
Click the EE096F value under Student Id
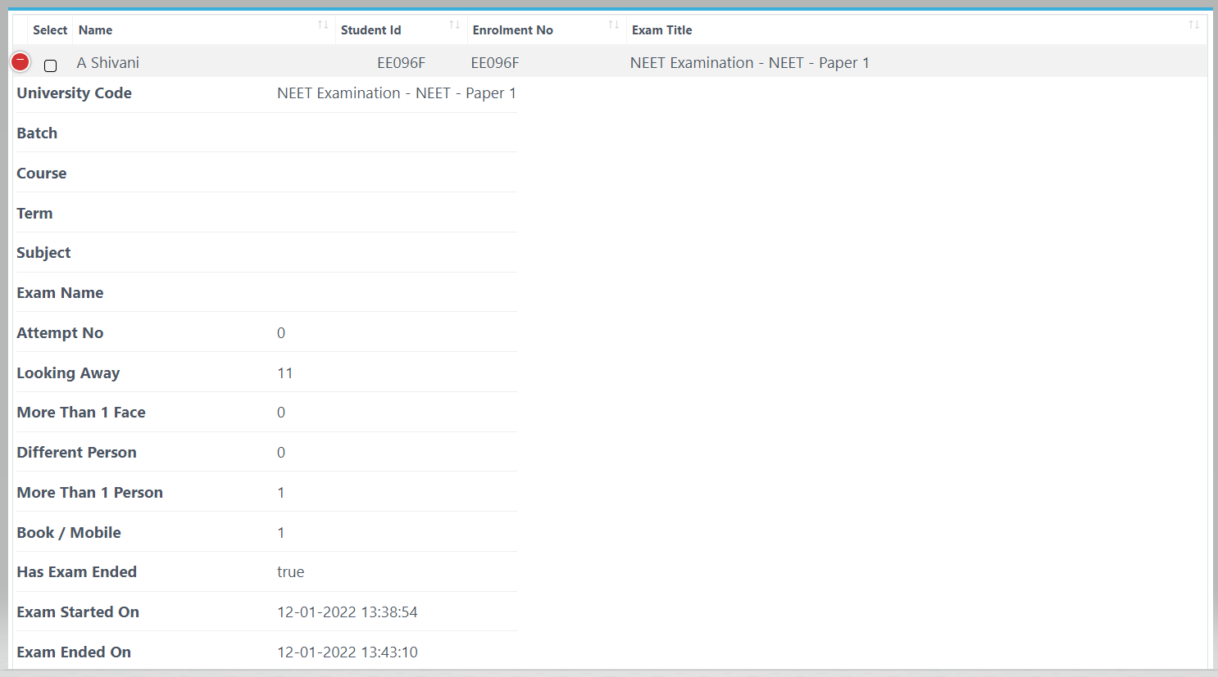(401, 63)
